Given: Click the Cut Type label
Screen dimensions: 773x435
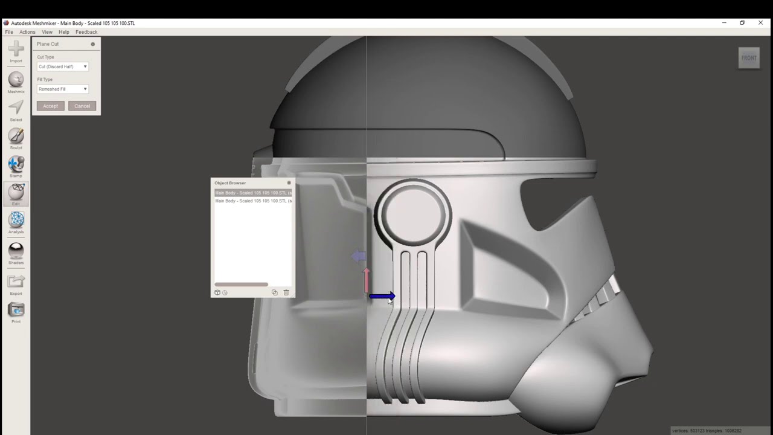Looking at the screenshot, I should click(45, 57).
